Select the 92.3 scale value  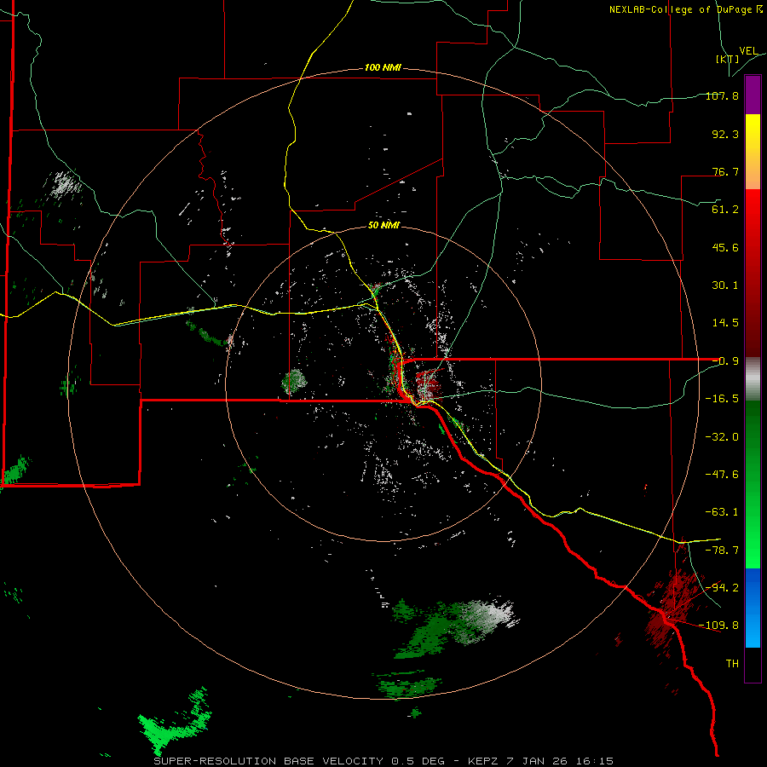pos(725,134)
